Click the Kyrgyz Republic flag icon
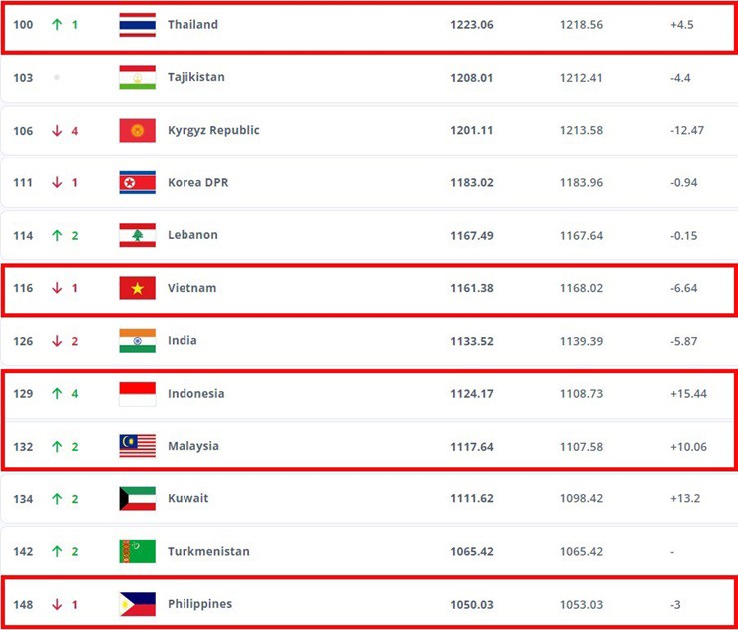 [x=137, y=131]
